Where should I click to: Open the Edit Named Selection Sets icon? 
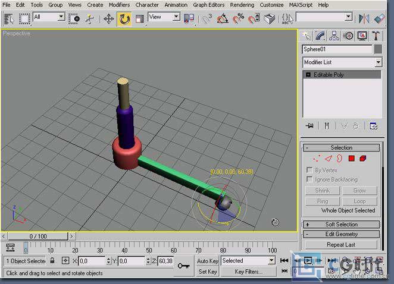pos(287,19)
